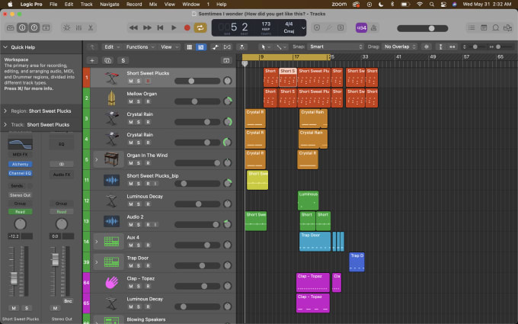
Task: Click the Alchemy instrument slot
Action: 20,165
